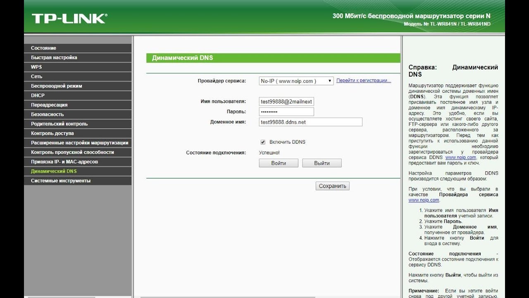
Task: Click the Выйти button
Action: tap(322, 163)
